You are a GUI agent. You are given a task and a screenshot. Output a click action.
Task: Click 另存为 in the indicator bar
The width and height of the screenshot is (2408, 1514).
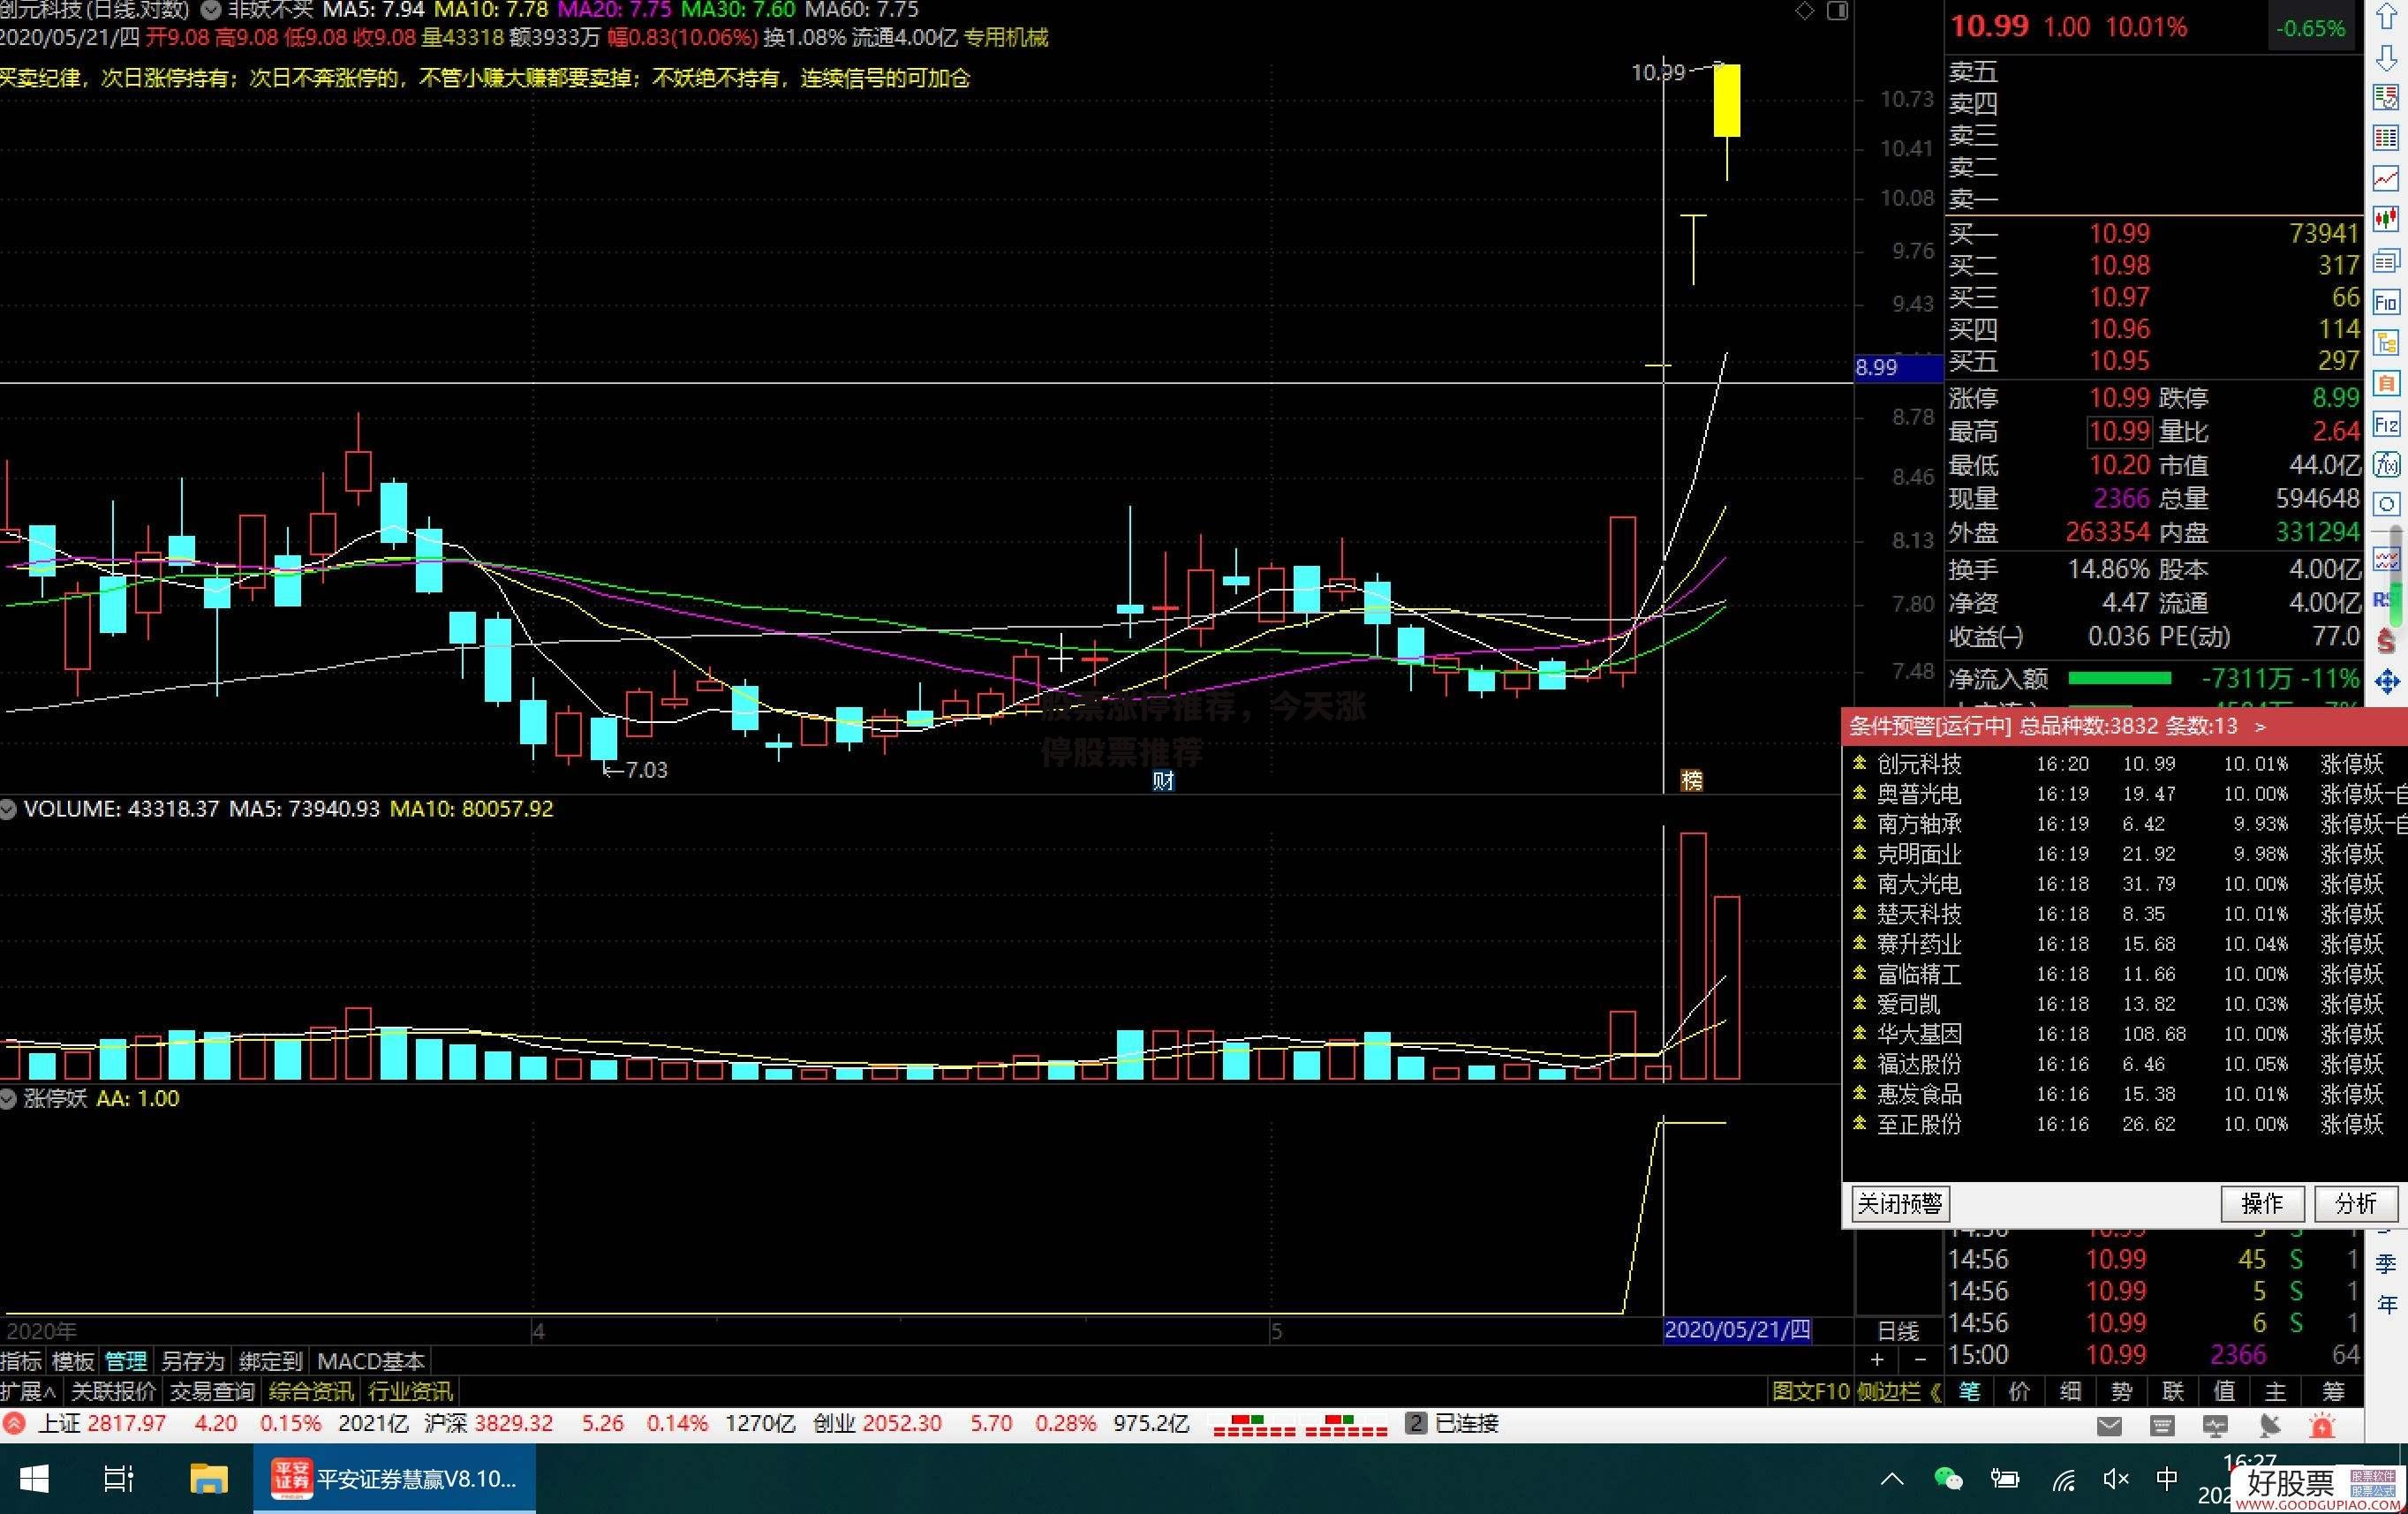pyautogui.click(x=193, y=1361)
